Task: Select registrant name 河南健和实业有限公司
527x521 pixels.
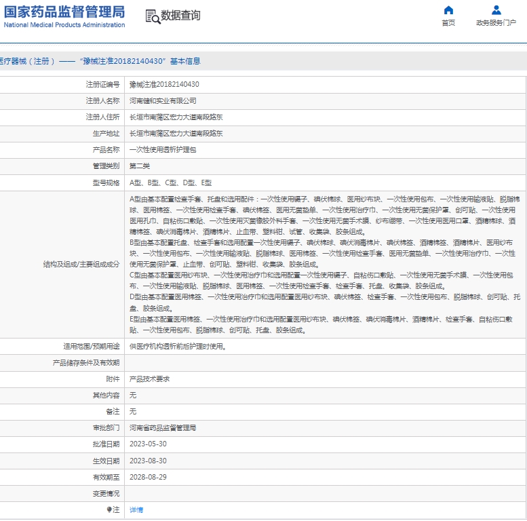Action: (163, 101)
